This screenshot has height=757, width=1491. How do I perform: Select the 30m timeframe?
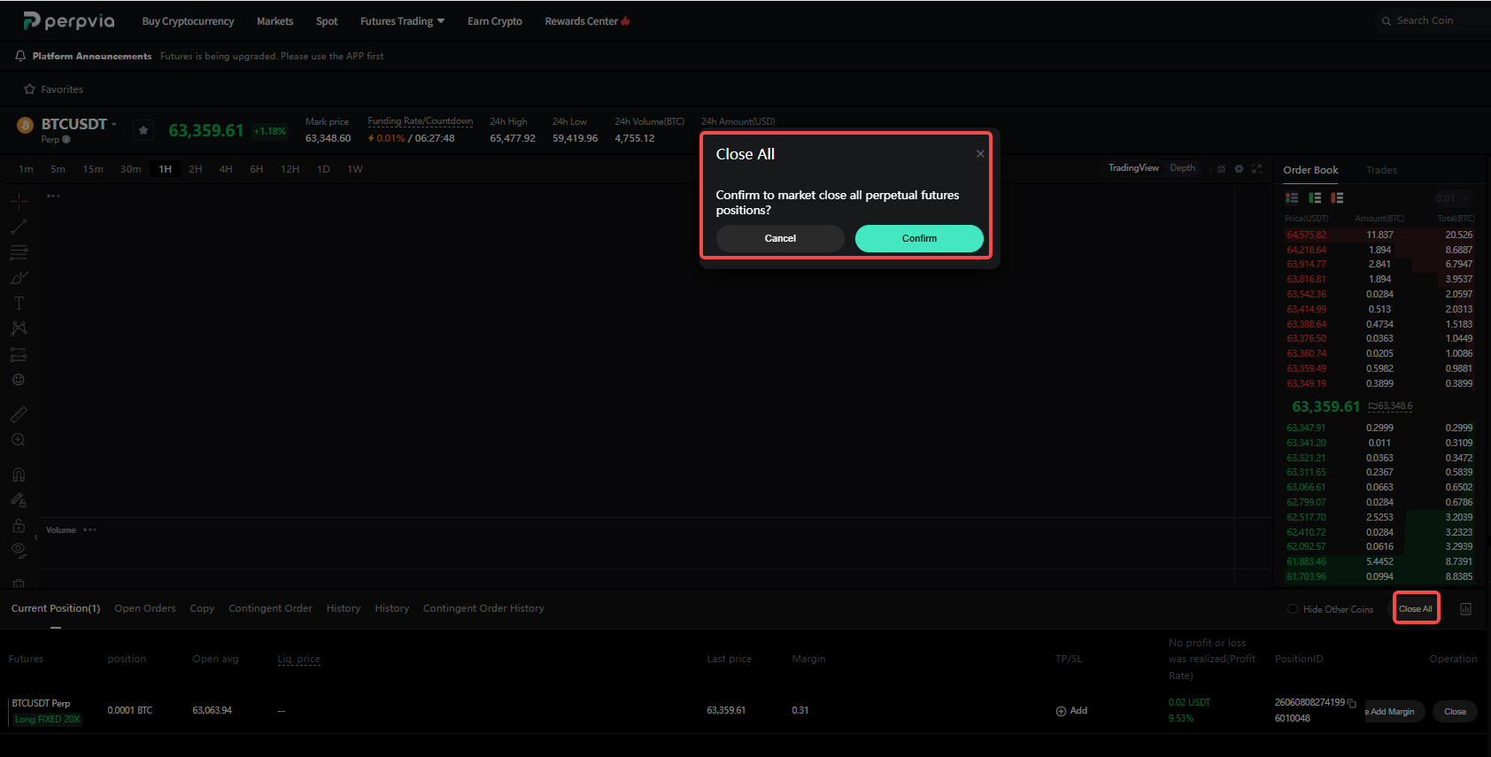(131, 169)
